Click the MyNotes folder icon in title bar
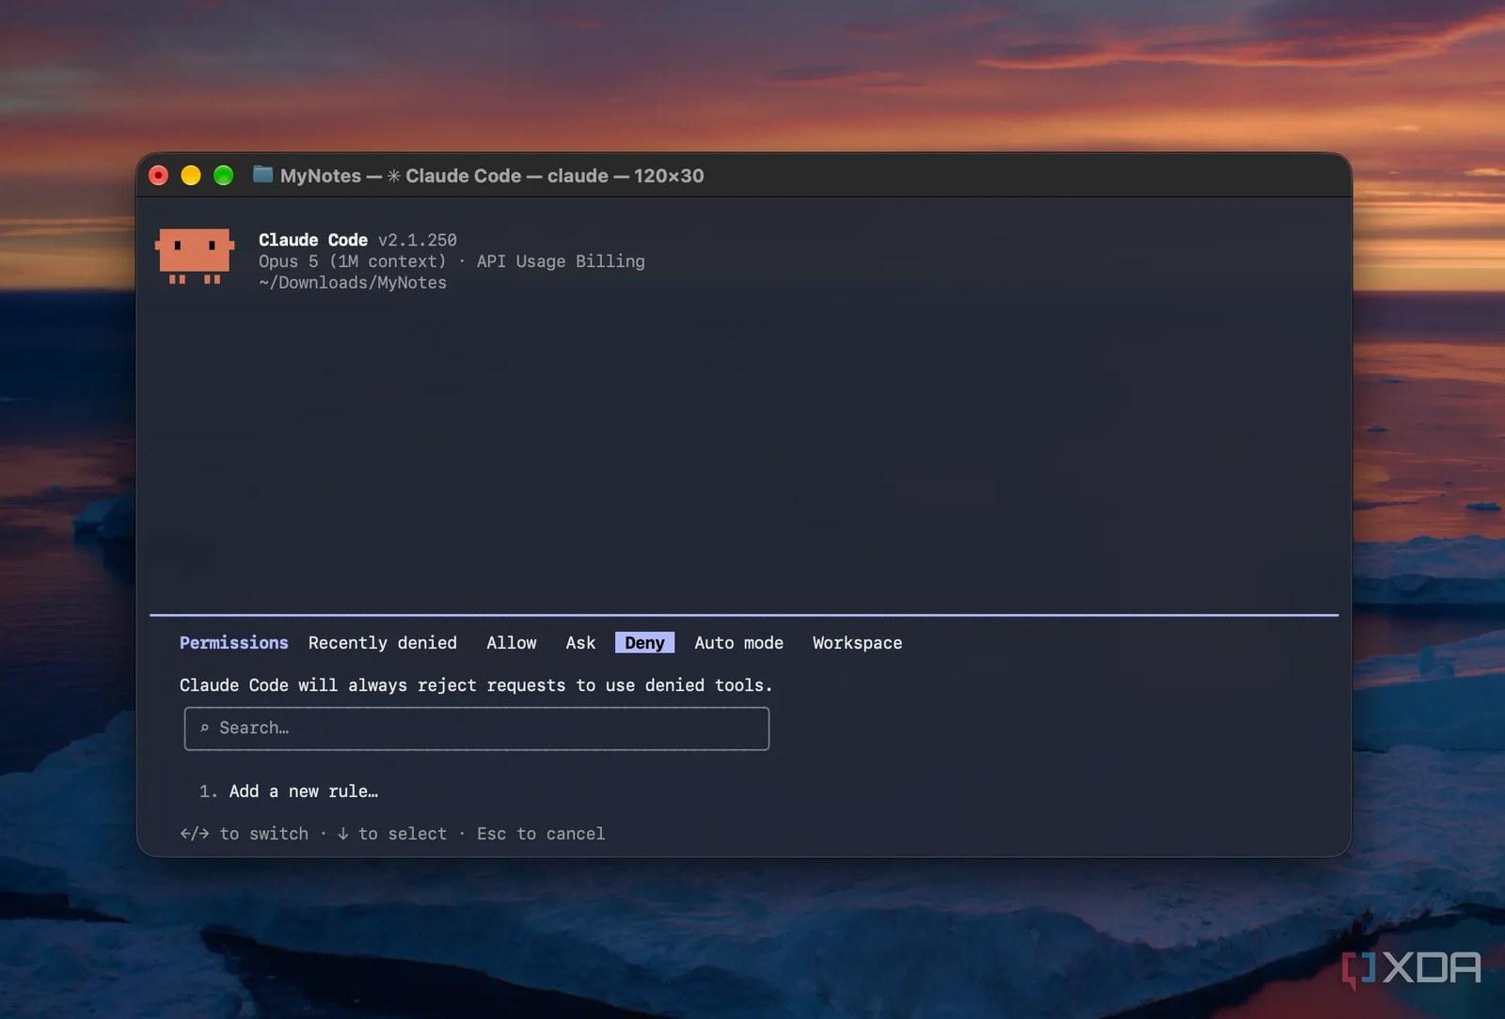 (262, 175)
